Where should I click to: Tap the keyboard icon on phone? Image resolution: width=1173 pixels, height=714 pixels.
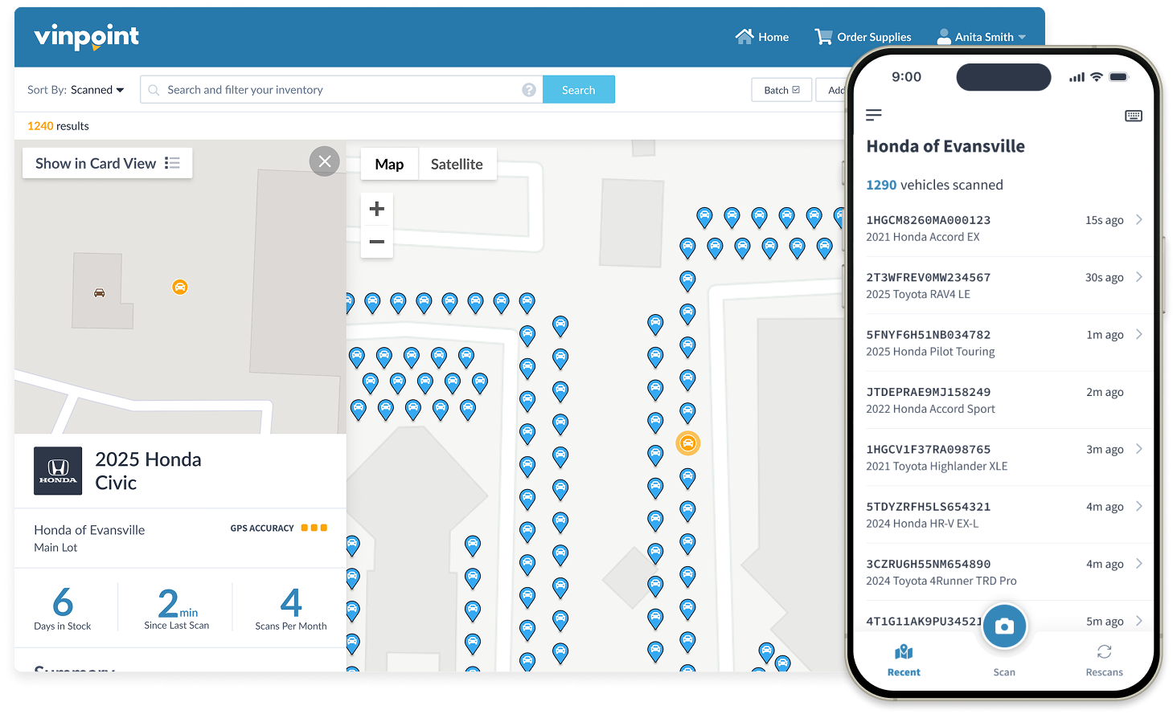click(x=1134, y=116)
